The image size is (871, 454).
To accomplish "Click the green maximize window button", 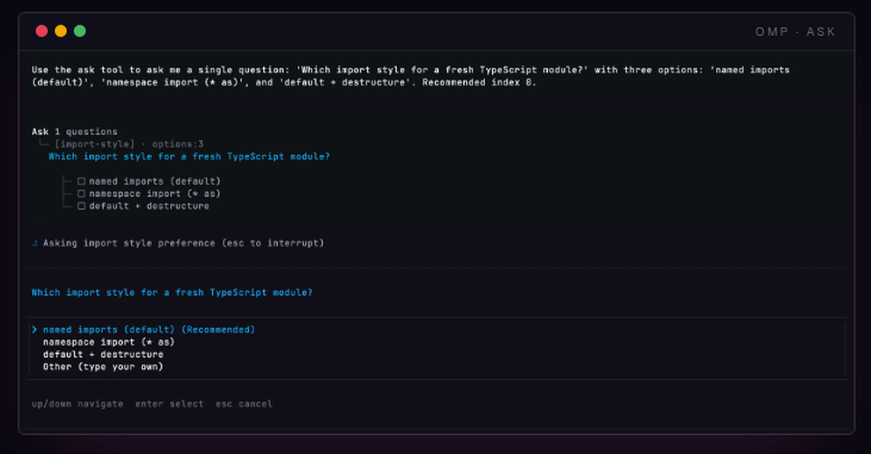I will [x=80, y=31].
